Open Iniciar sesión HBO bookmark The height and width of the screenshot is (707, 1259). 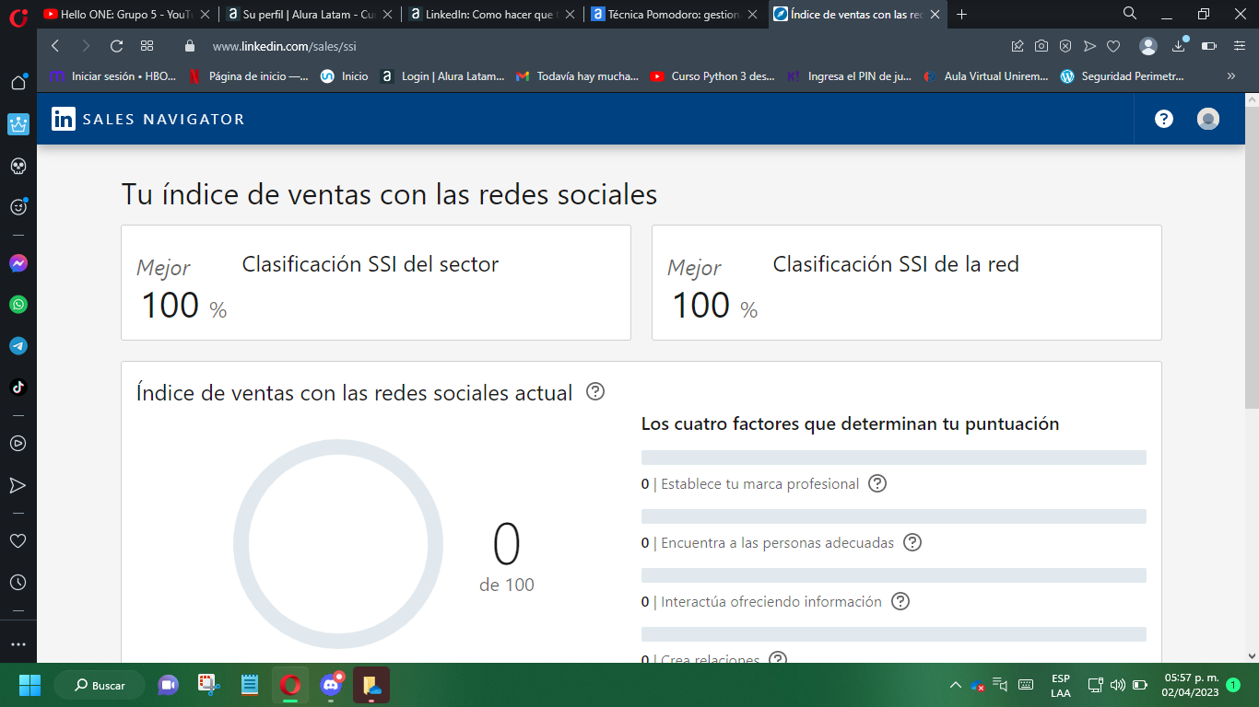pos(112,76)
